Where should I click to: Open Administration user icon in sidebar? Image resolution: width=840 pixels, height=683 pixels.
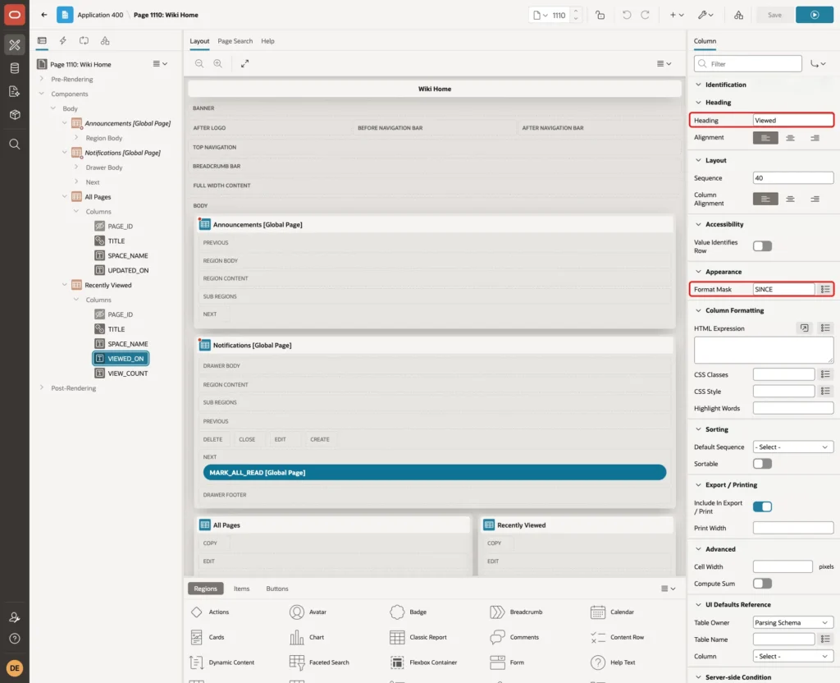coord(15,617)
